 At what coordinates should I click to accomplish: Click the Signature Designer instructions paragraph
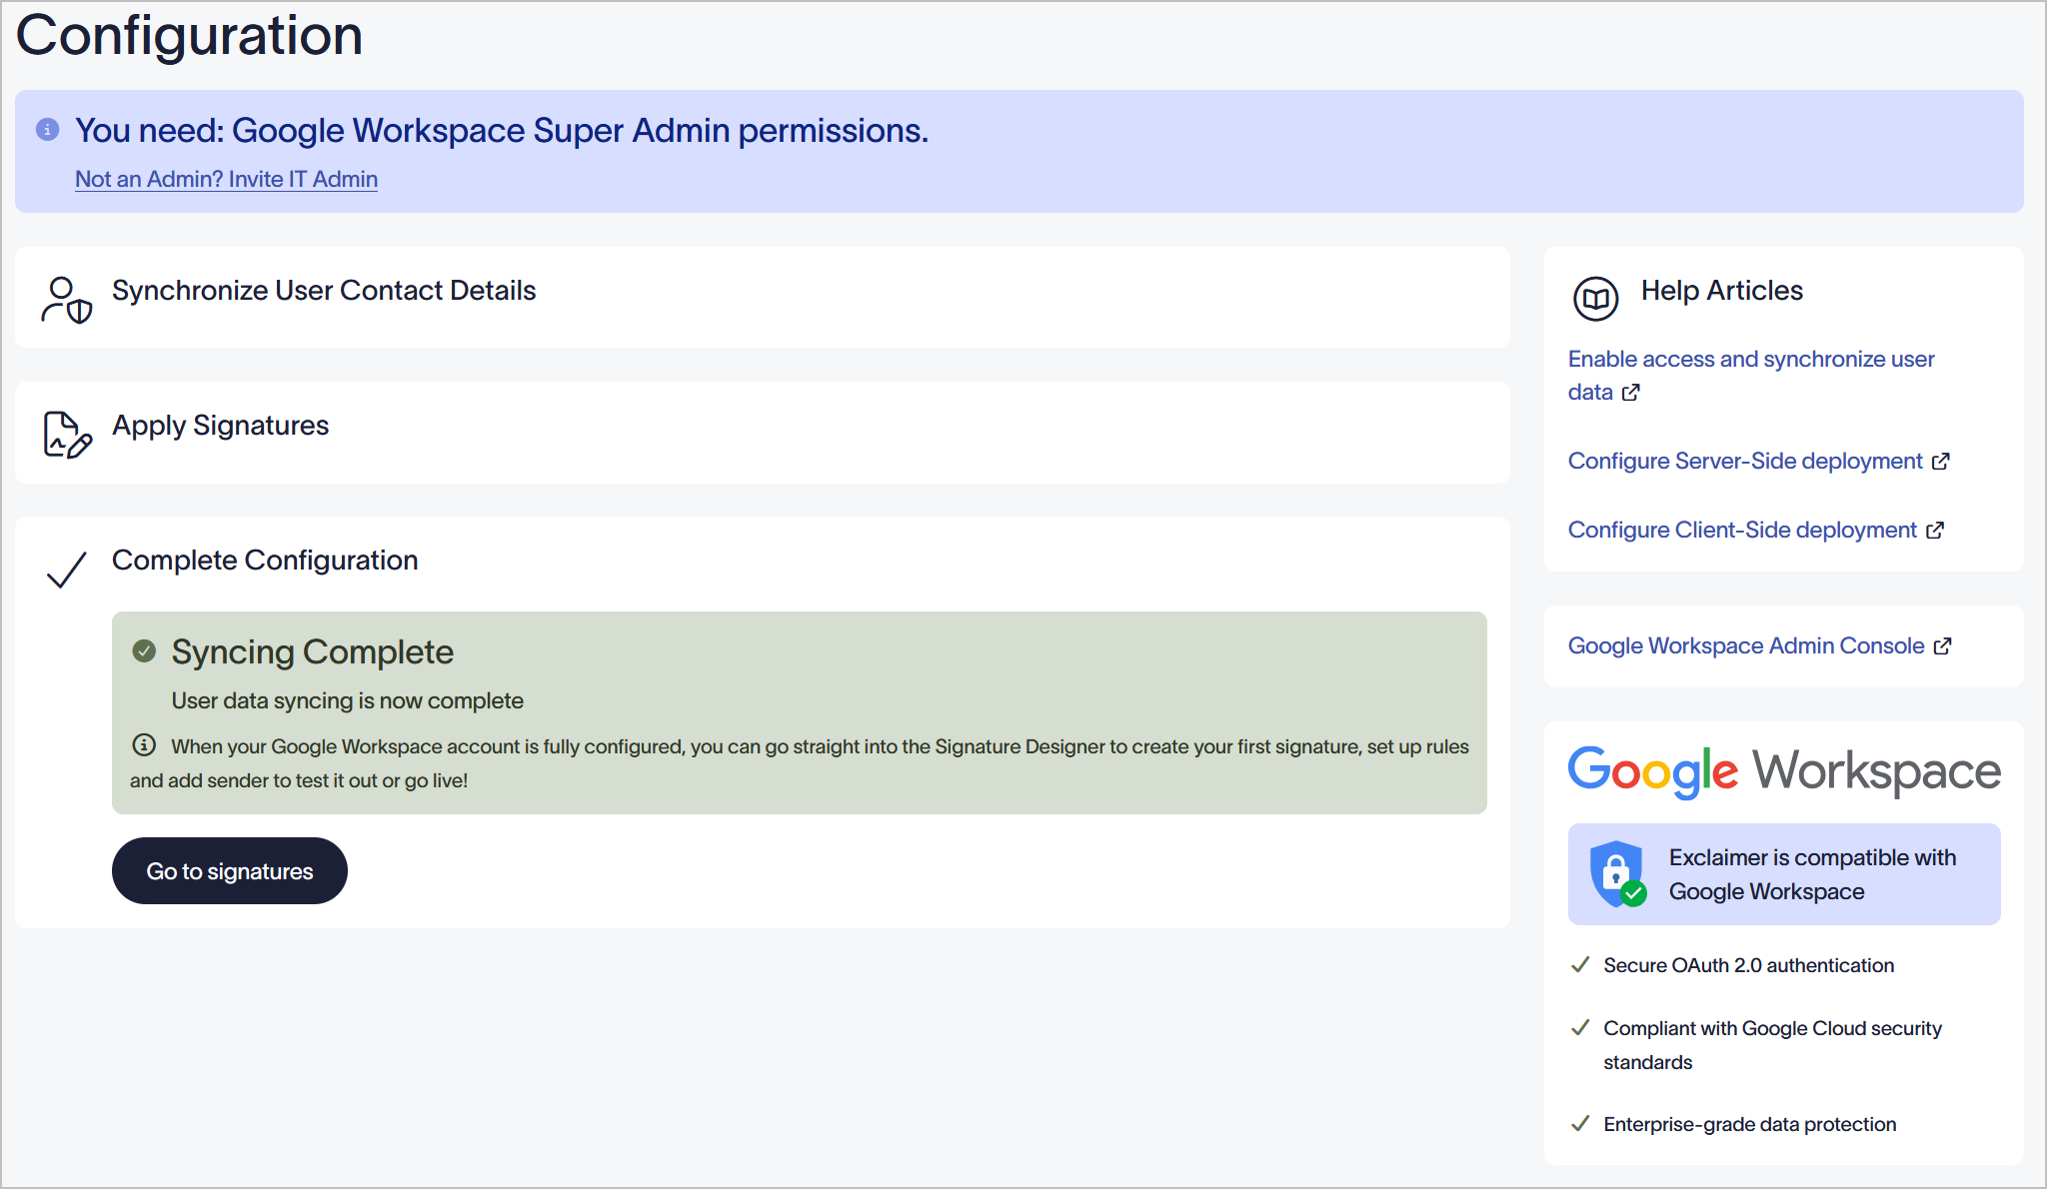[800, 763]
